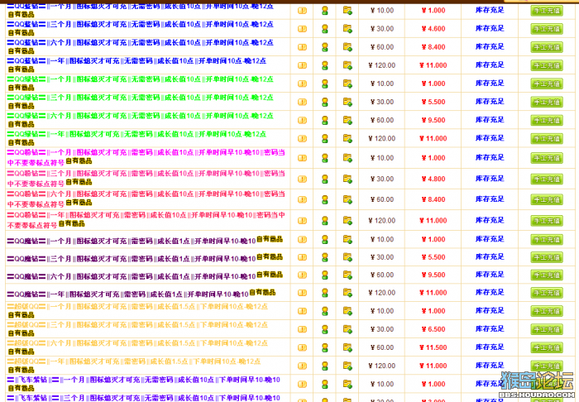This screenshot has width=579, height=402.
Task: Click price ¥11.500 in 超级QQ 六个月 row
Action: 433,347
